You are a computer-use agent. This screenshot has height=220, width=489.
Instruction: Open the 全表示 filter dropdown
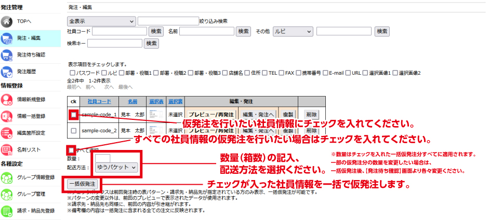tap(101, 21)
